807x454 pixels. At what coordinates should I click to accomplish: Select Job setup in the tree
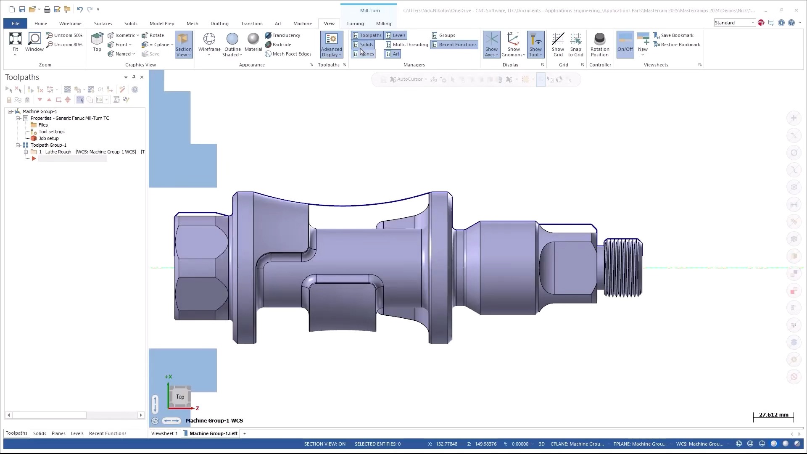(x=48, y=138)
